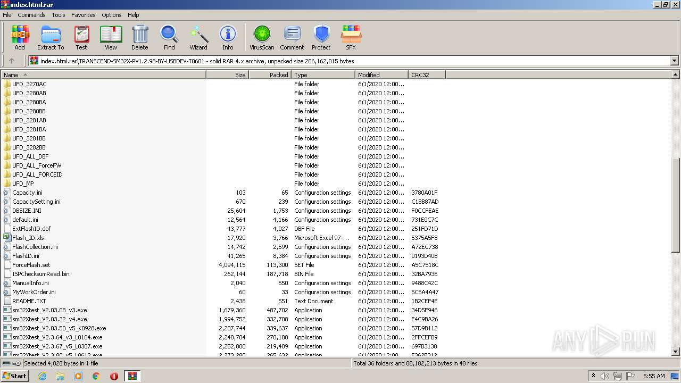Go up one folder level arrow

[x=12, y=61]
